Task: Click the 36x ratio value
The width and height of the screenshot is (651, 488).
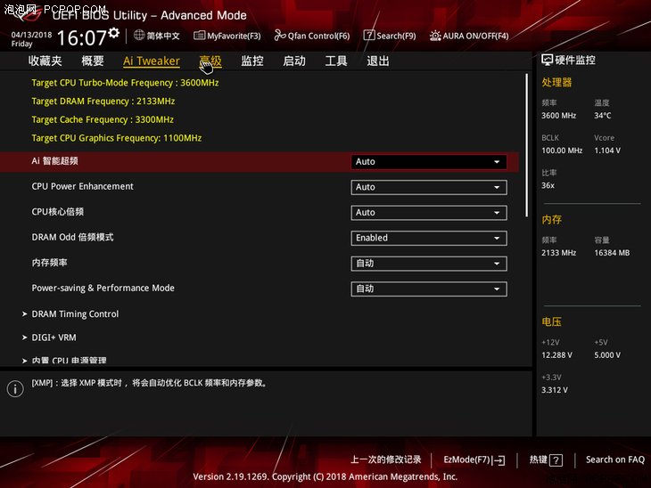Action: (548, 185)
